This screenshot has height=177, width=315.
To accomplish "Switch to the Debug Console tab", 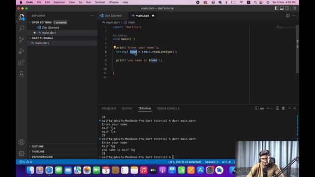I will coord(168,108).
